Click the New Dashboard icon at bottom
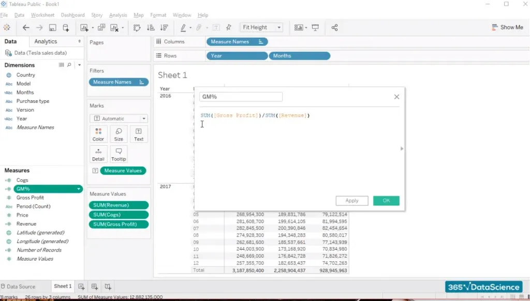Screen dimensions: 530x301 pos(95,287)
